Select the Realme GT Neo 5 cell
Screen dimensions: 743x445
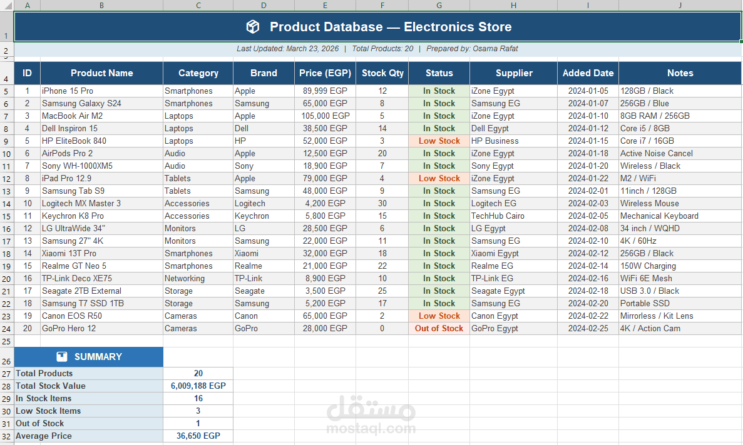coord(102,266)
